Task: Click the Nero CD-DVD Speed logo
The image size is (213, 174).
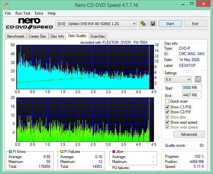Action: 29,23
